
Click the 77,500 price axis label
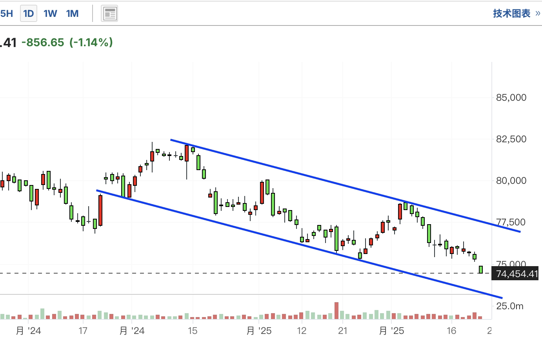pyautogui.click(x=511, y=222)
